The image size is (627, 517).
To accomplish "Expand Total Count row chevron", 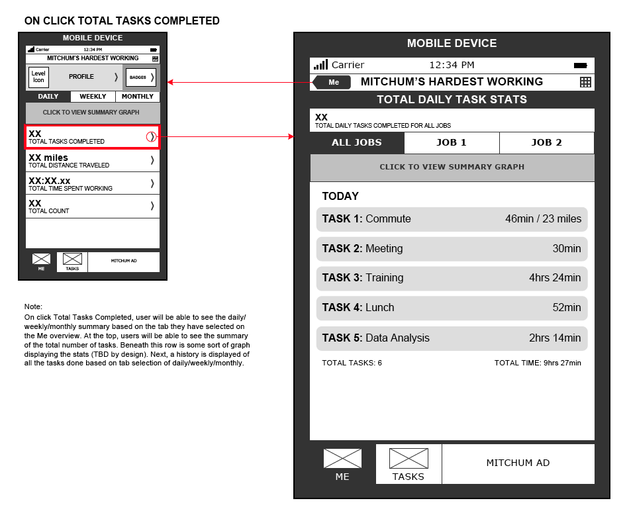I will click(152, 206).
